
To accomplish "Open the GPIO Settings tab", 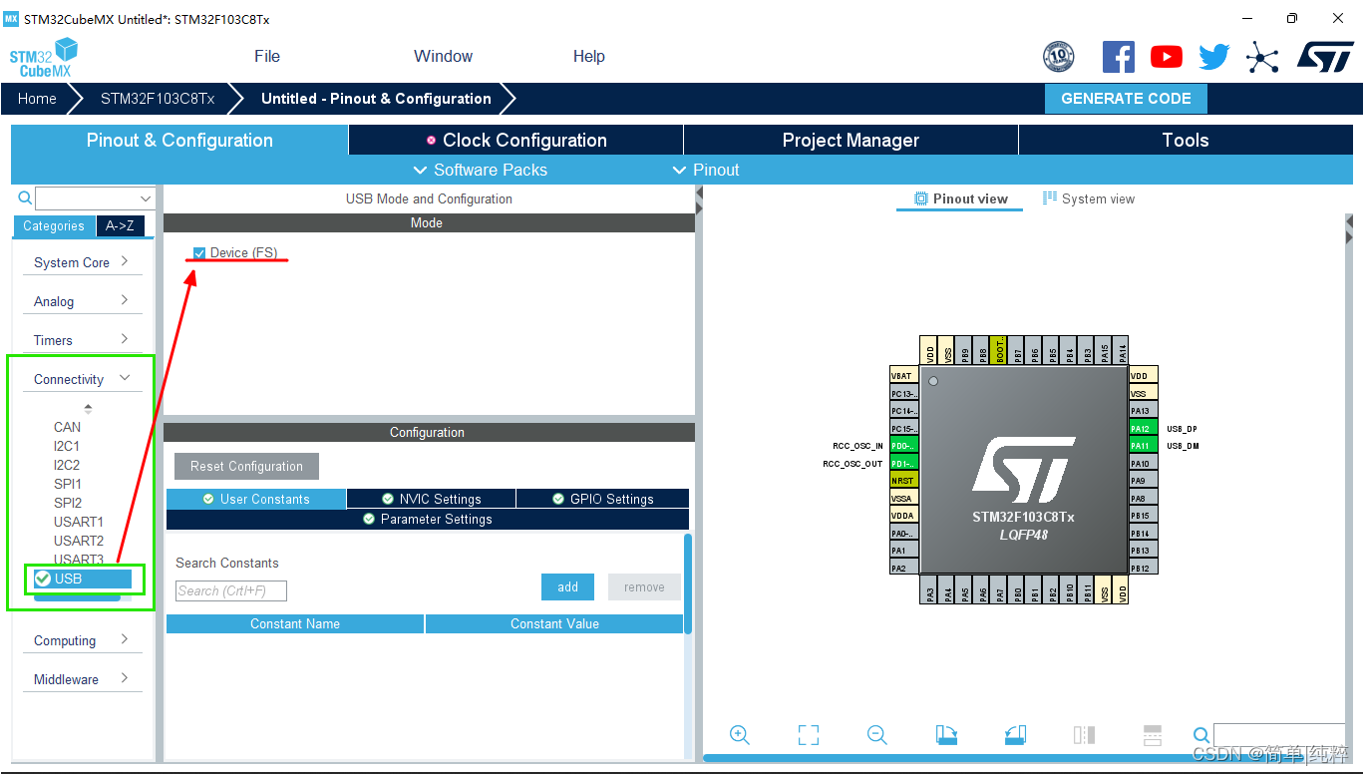I will [602, 499].
